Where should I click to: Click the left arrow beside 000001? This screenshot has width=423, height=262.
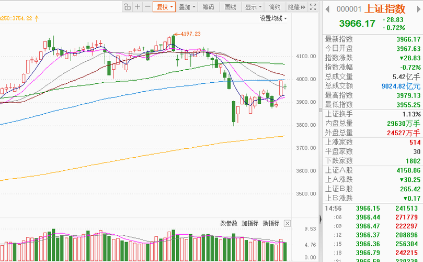point(327,8)
